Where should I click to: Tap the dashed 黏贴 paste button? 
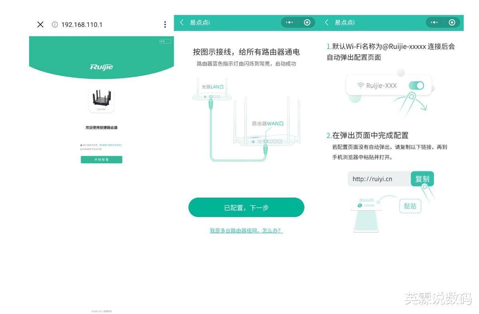[x=410, y=206]
